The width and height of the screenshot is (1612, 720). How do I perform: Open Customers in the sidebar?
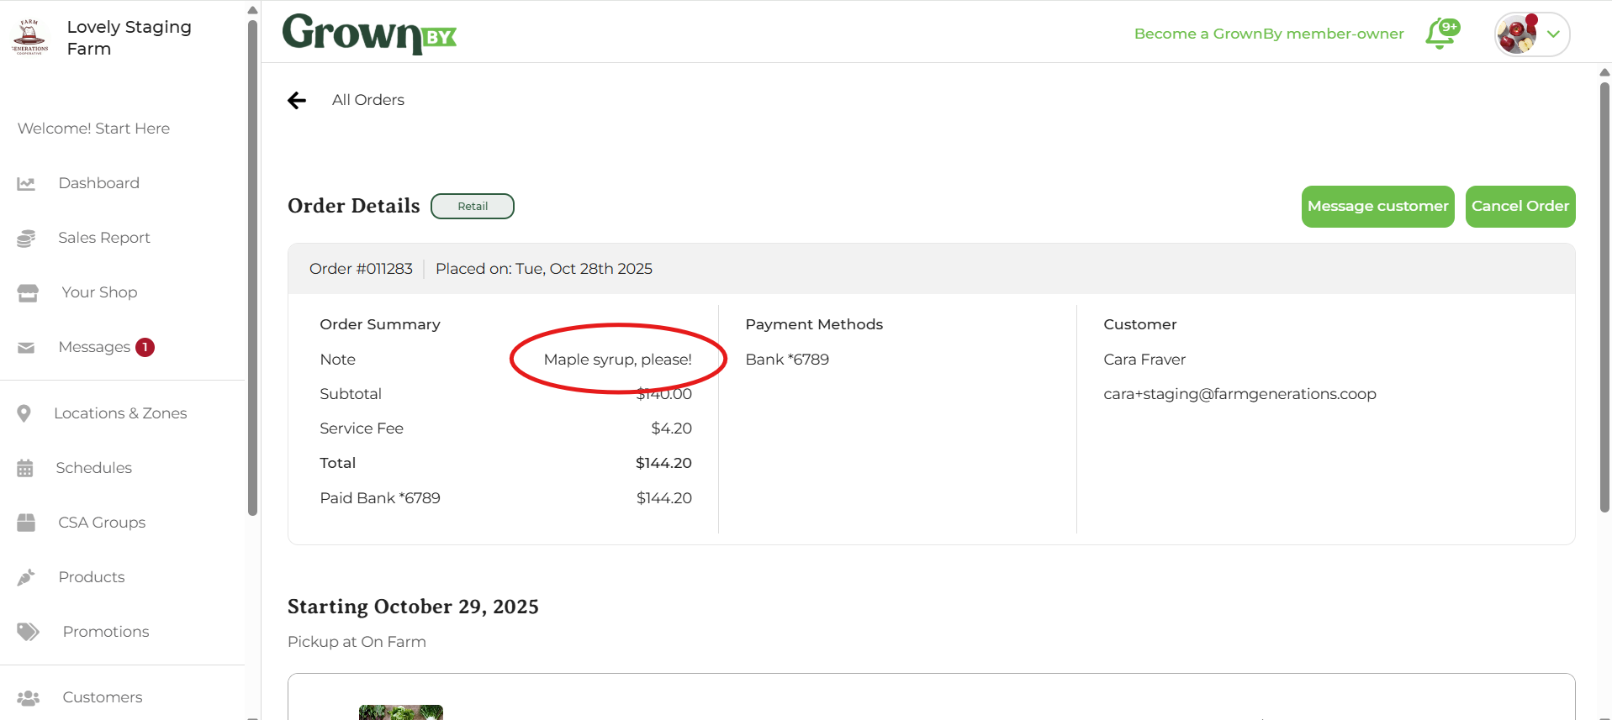102,697
